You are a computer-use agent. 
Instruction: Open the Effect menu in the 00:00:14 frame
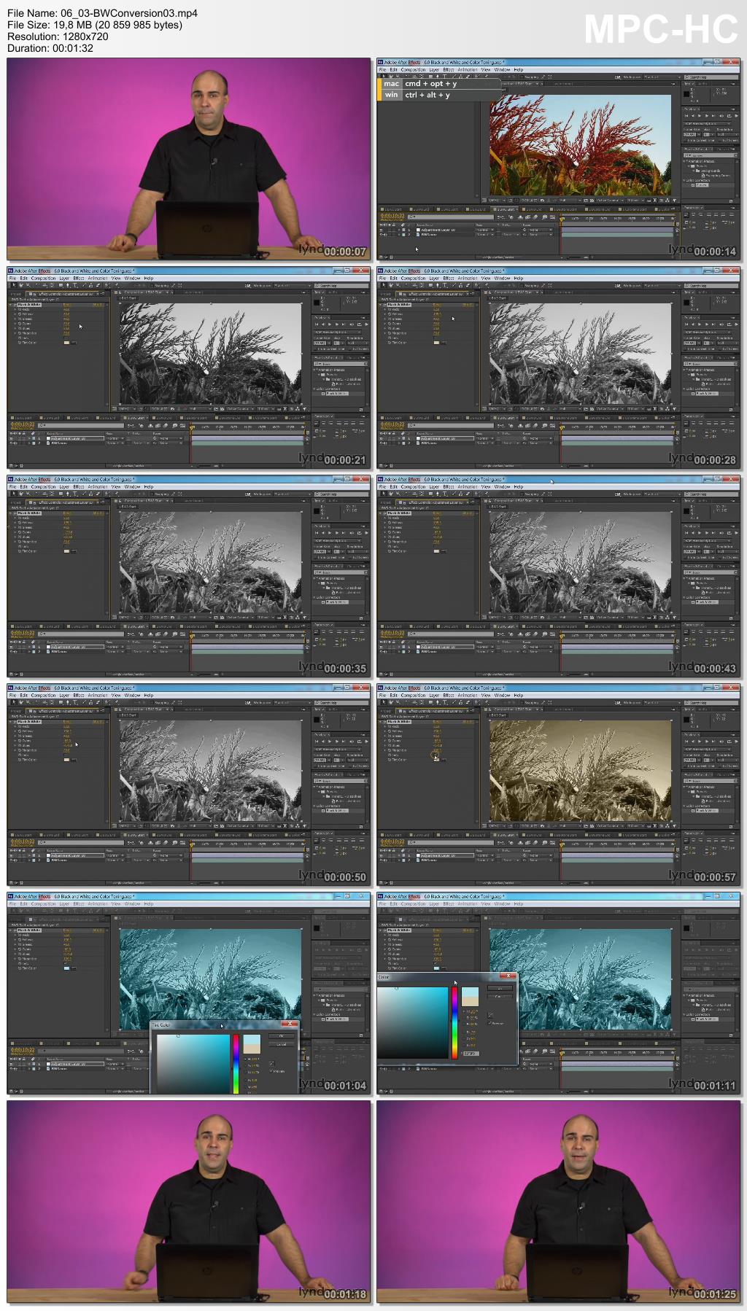pos(449,70)
